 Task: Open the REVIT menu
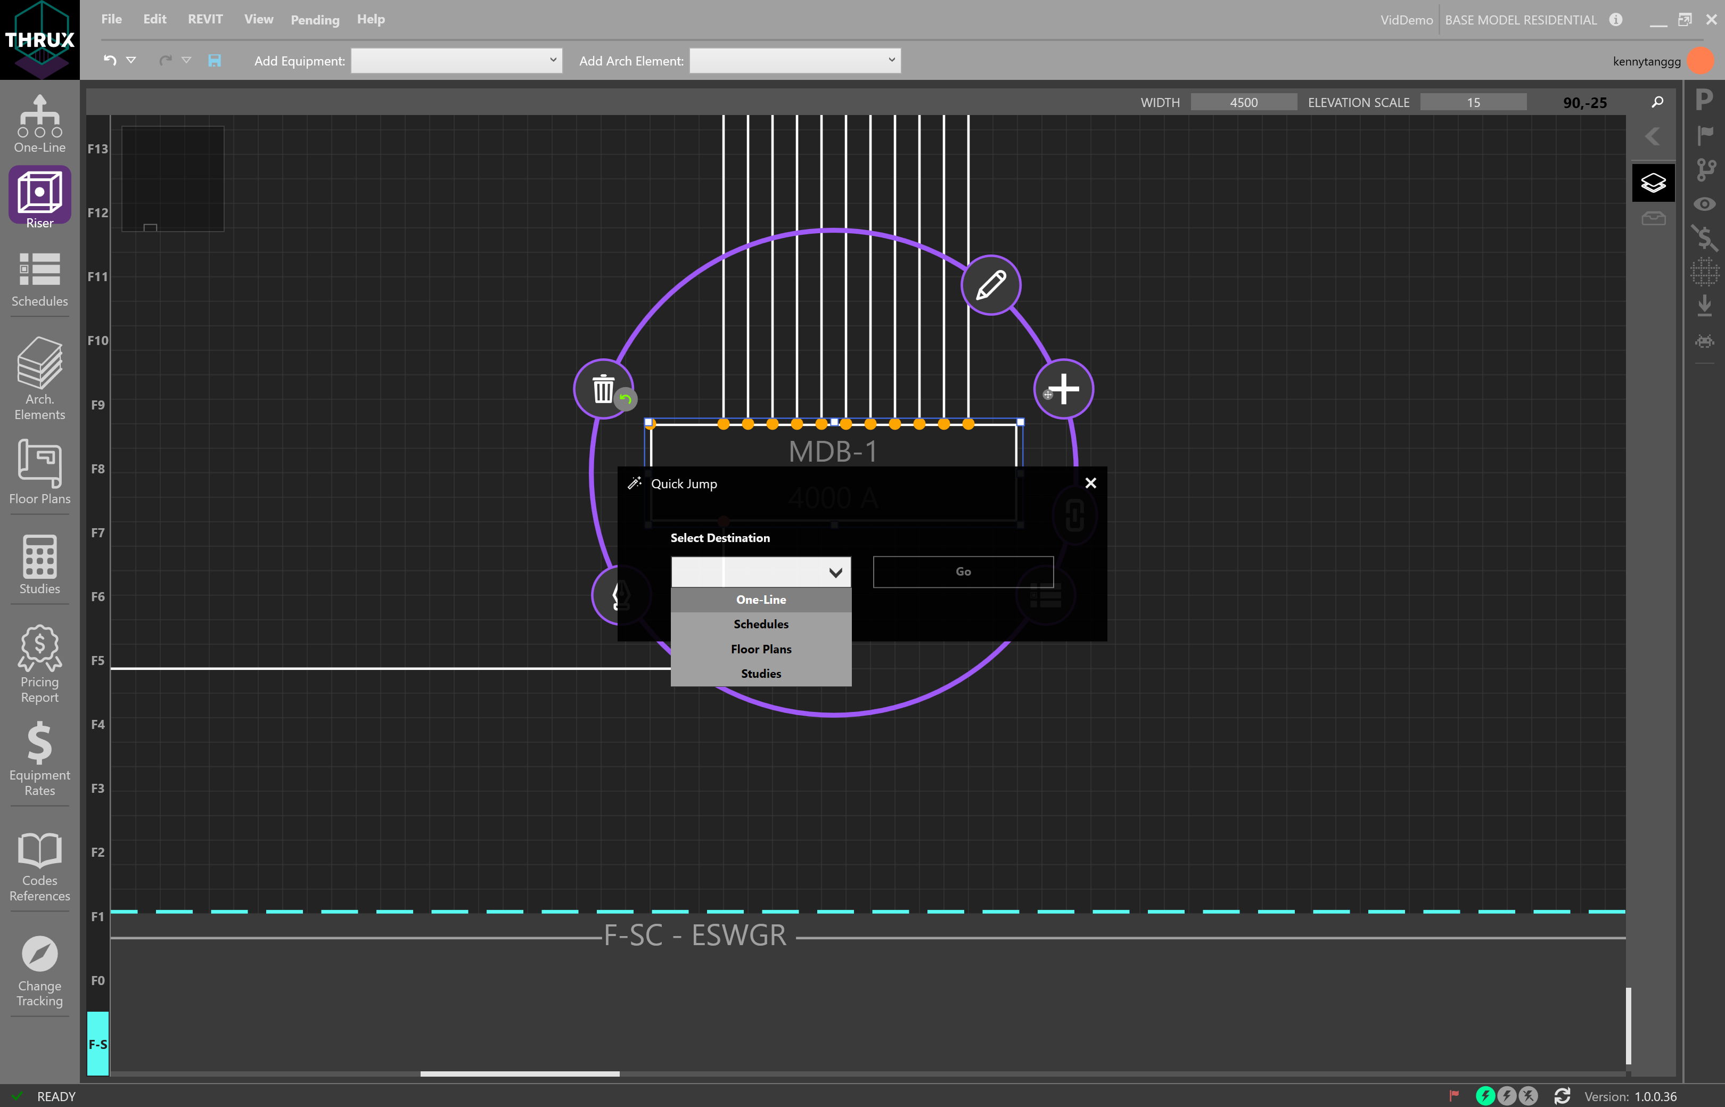[x=205, y=19]
